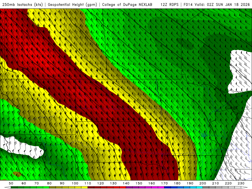Click the '60' legend value
The width and height of the screenshot is (252, 189).
[24, 183]
